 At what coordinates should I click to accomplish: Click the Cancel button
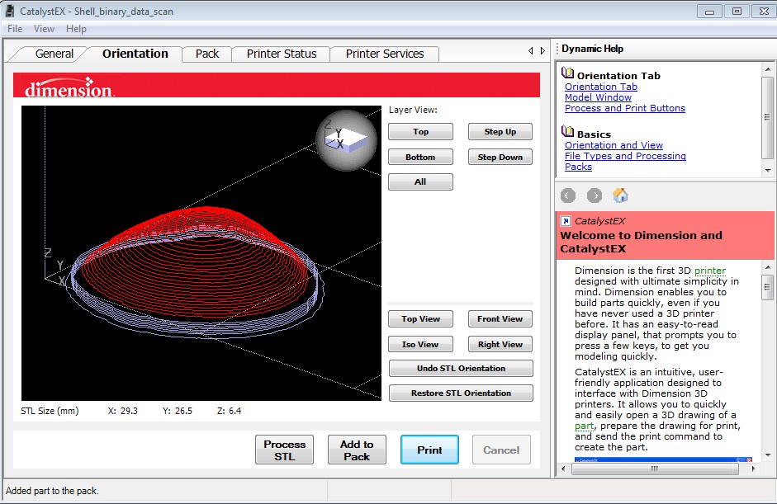point(501,450)
